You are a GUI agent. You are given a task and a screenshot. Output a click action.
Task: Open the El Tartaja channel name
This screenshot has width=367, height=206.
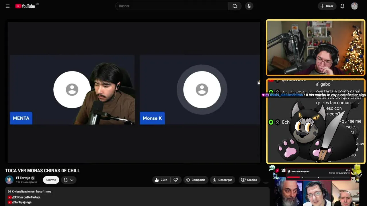pos(23,178)
